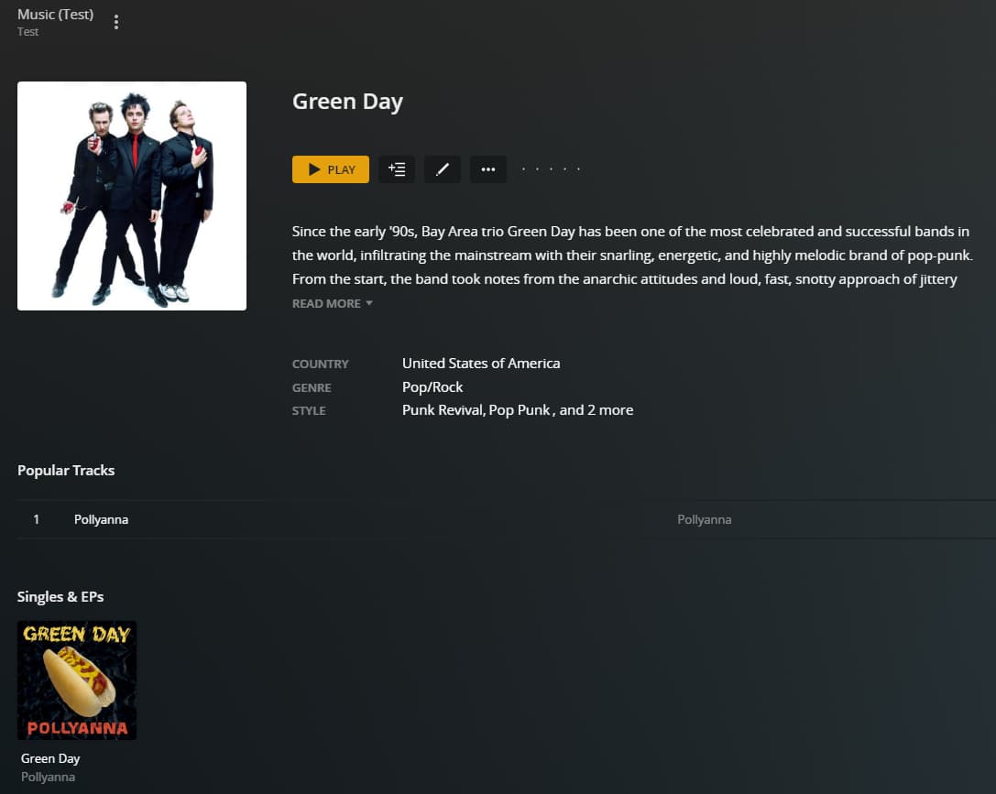Set rating using the fifth star dot
996x794 pixels.
[579, 169]
